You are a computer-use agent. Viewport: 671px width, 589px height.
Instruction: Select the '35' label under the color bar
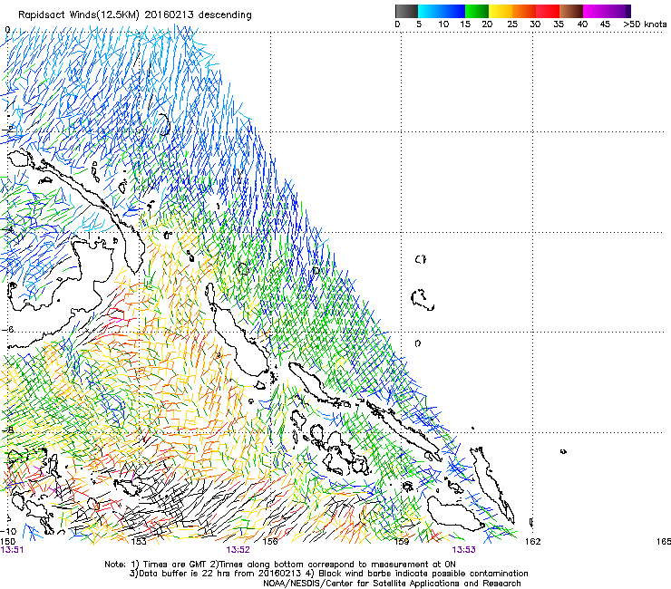[559, 24]
